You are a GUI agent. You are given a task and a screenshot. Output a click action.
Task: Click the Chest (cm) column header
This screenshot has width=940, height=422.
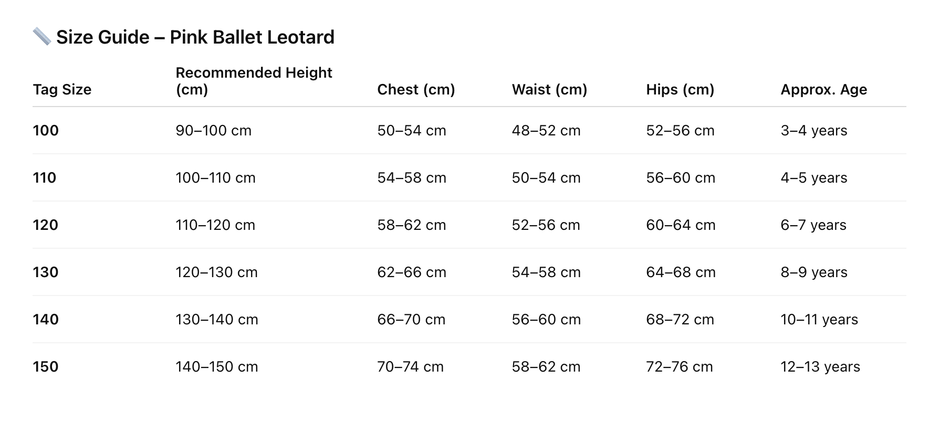(416, 90)
